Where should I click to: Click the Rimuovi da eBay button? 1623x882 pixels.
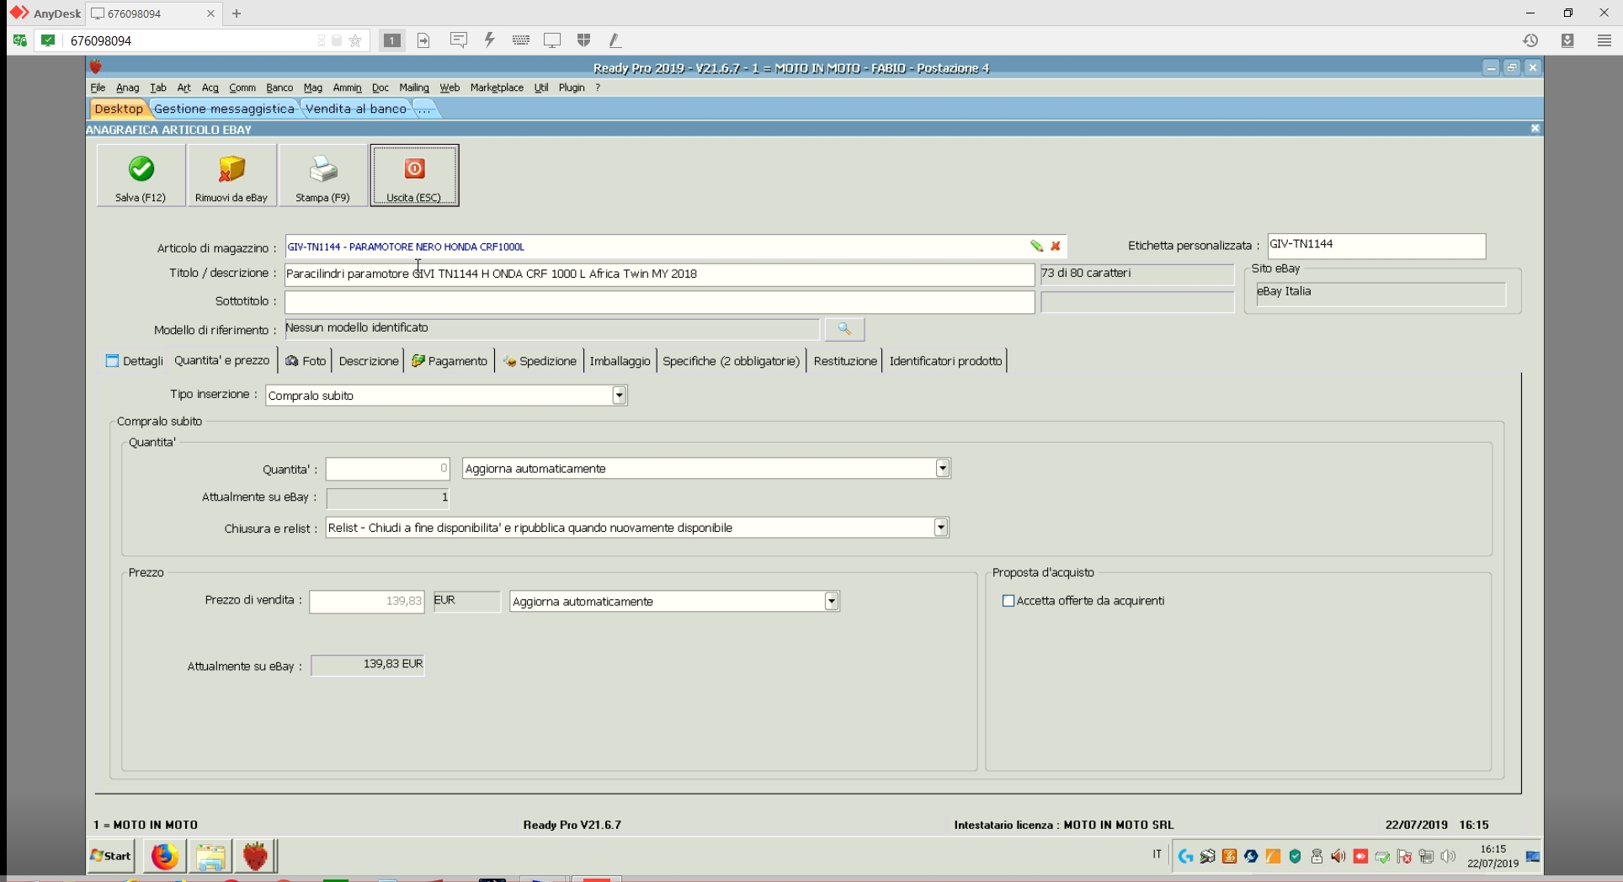tap(231, 175)
